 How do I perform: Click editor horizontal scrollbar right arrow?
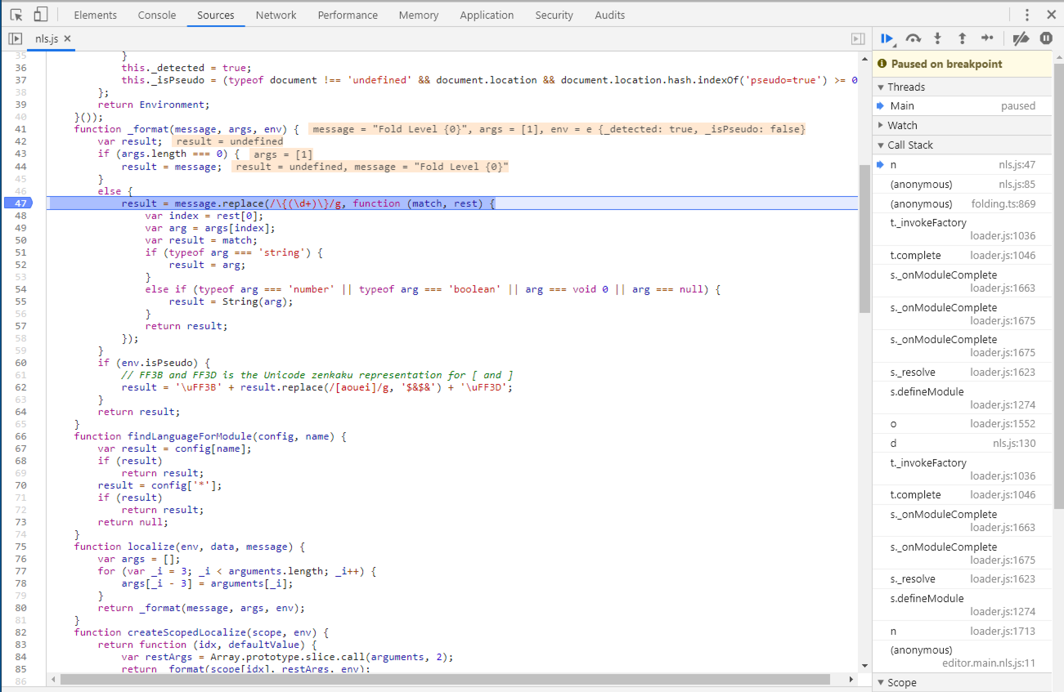point(851,679)
